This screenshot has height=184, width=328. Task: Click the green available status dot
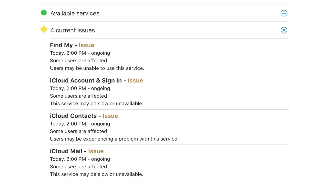44,13
